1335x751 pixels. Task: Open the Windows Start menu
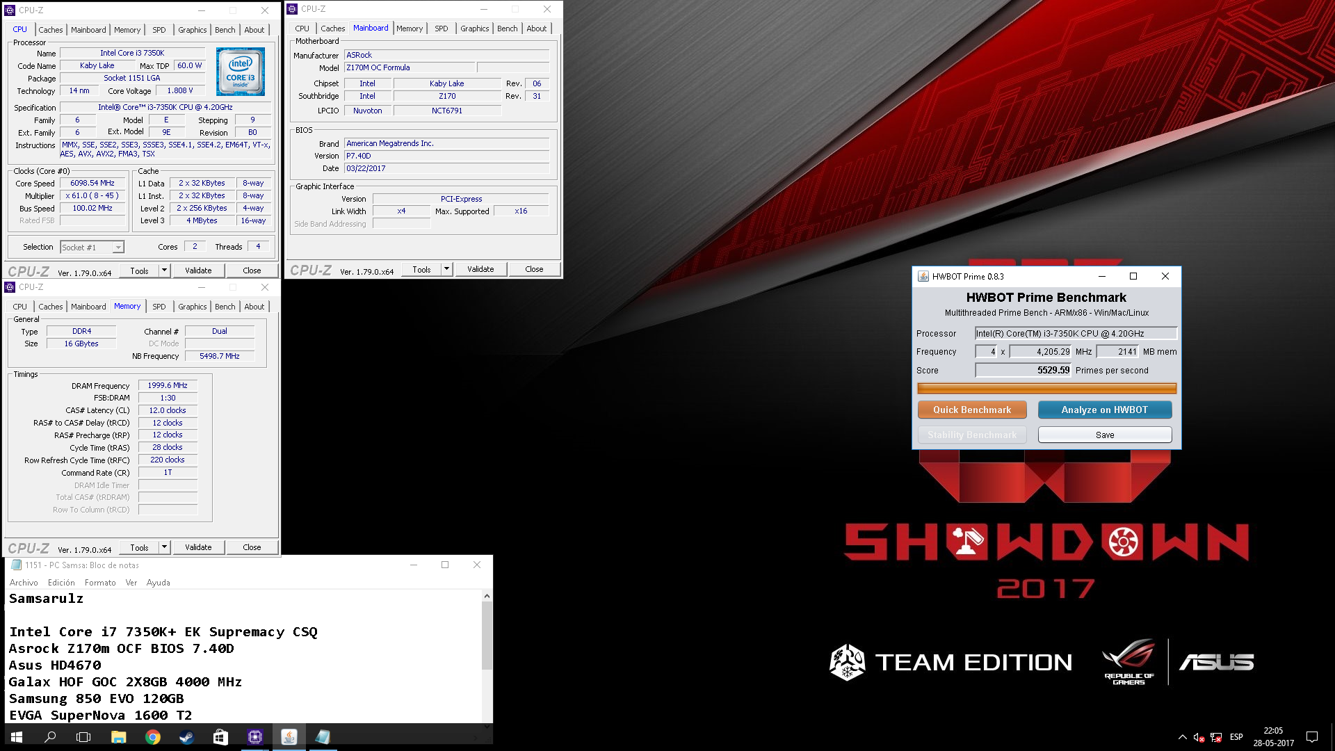point(17,737)
